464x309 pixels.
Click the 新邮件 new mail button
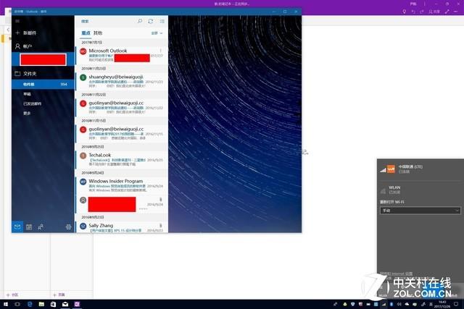(26, 33)
